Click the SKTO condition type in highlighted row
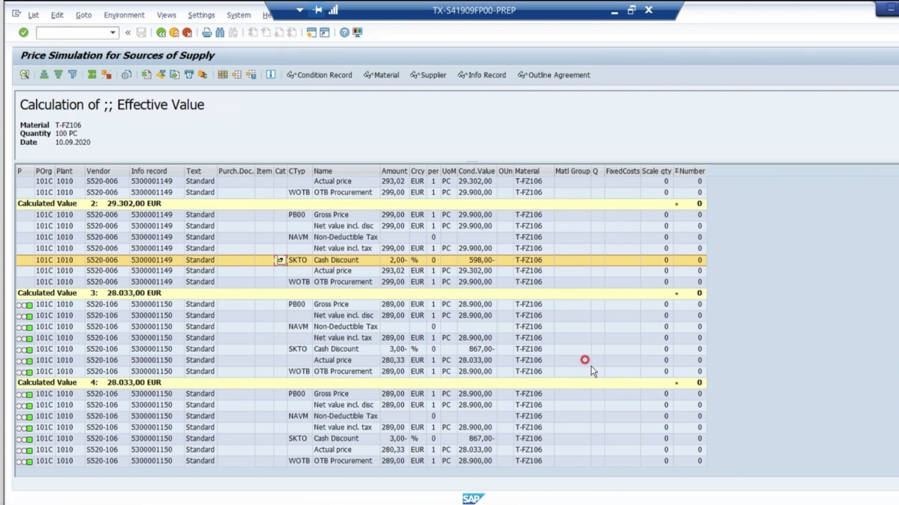Image resolution: width=899 pixels, height=505 pixels. 298,260
